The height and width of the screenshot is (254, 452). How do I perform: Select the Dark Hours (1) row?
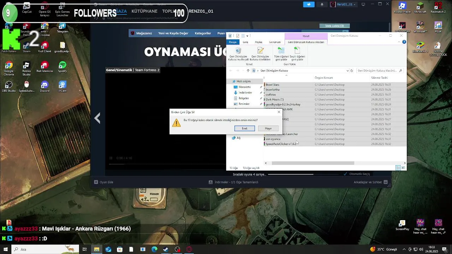coord(335,99)
